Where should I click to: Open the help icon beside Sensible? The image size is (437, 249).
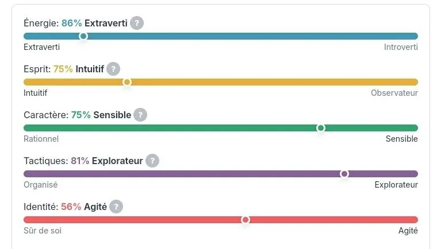(x=140, y=115)
